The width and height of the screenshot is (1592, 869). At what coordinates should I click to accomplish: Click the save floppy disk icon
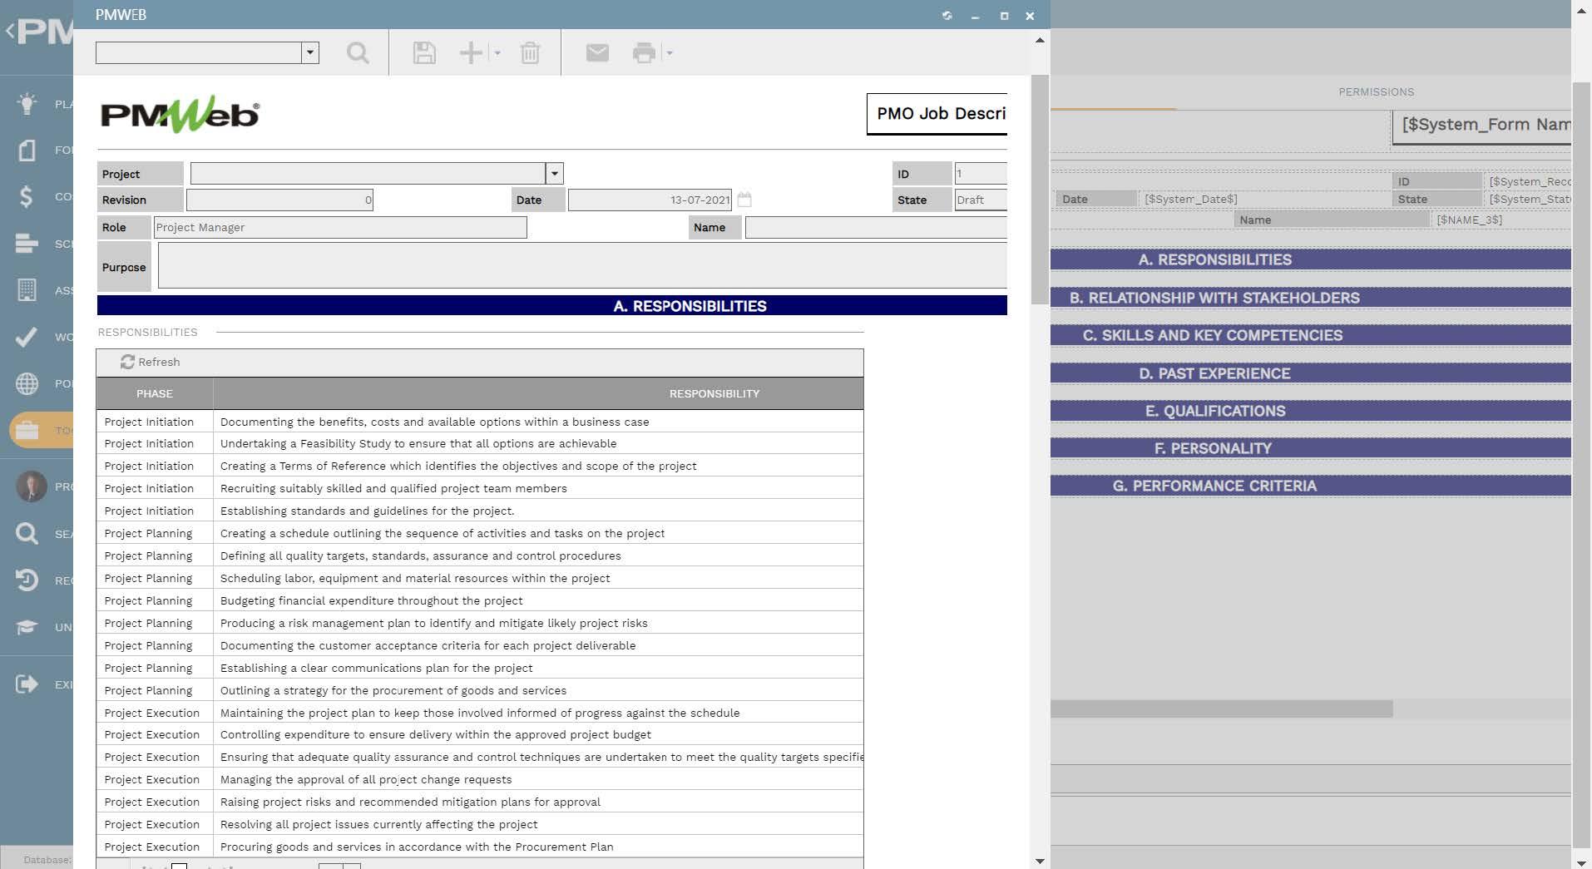point(424,53)
